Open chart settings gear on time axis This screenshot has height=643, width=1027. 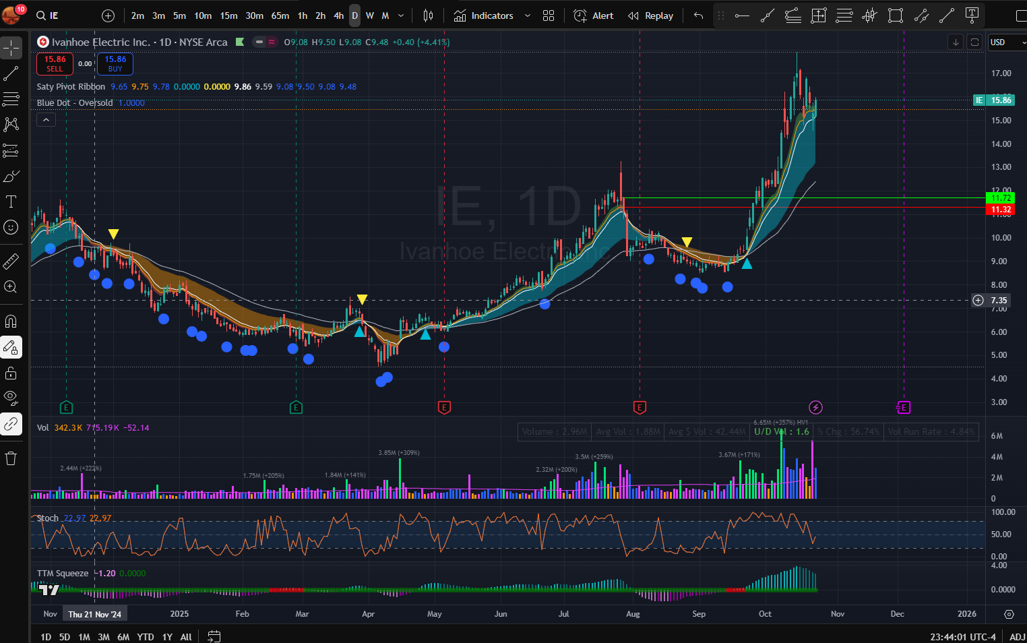click(x=1009, y=614)
